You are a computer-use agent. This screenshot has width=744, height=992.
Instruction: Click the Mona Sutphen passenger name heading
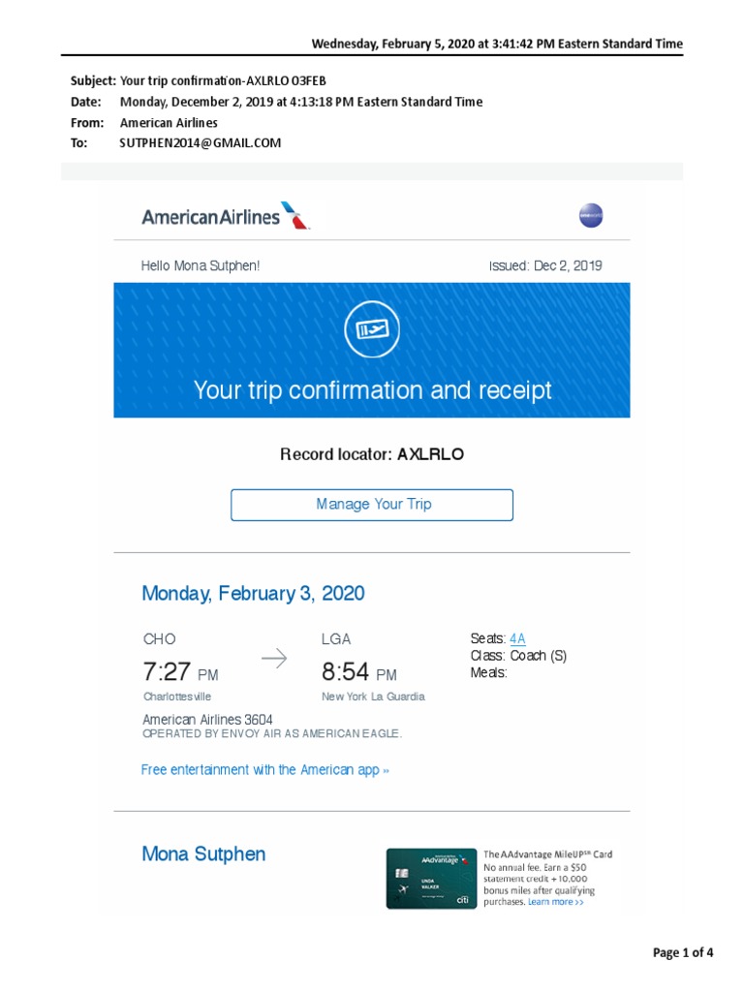[x=203, y=853]
